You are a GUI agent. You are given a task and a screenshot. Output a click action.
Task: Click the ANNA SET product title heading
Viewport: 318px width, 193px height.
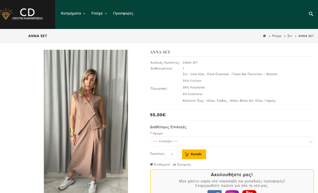160,52
